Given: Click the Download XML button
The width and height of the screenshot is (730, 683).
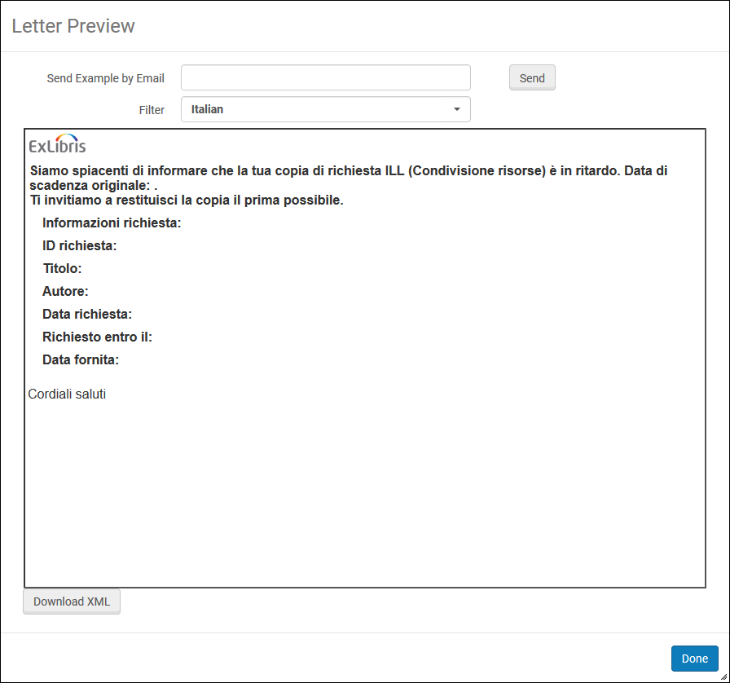Looking at the screenshot, I should point(72,601).
